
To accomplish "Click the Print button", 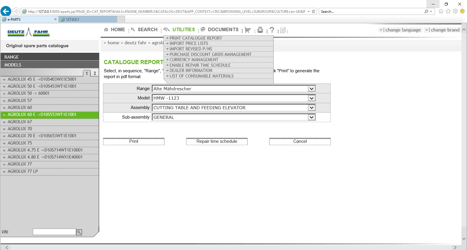I will (x=134, y=141).
